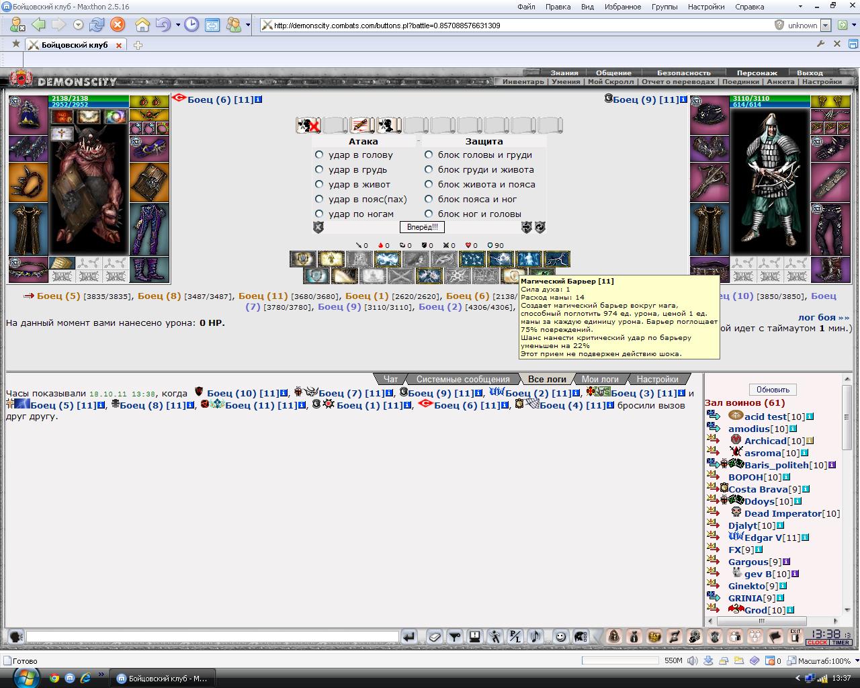Click the gray X shield icon under attacks
Image resolution: width=860 pixels, height=688 pixels.
coord(318,227)
